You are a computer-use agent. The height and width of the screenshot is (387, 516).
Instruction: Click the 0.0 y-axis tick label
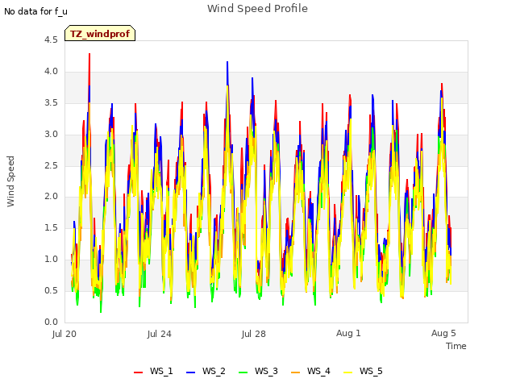click(51, 322)
